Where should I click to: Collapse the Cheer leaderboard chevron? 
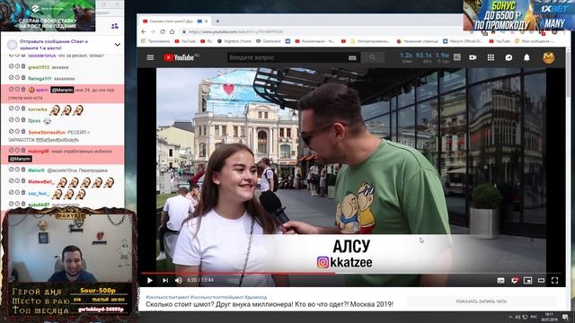118,45
